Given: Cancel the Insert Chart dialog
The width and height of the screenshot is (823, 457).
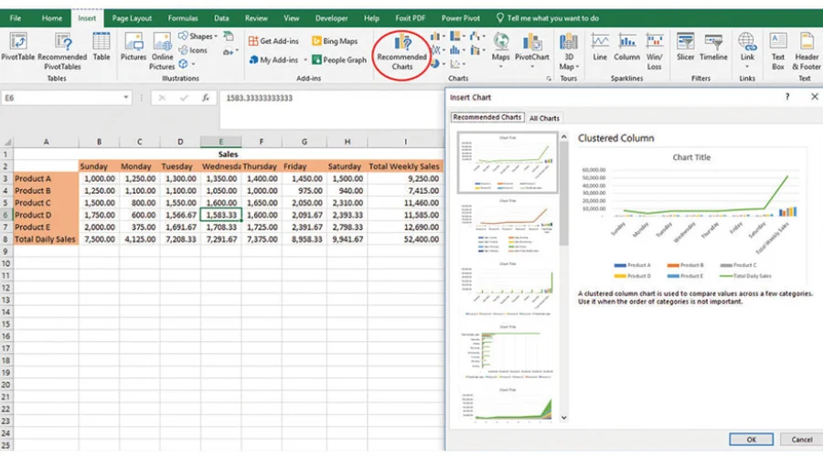Looking at the screenshot, I should click(801, 440).
